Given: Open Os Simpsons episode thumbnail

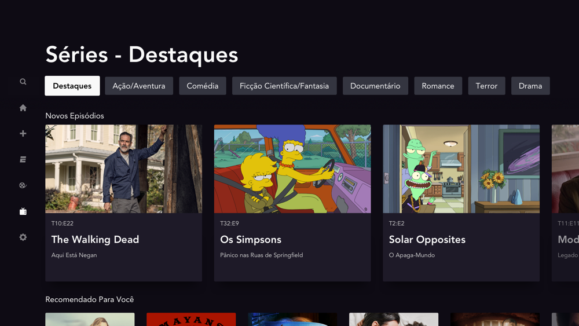Looking at the screenshot, I should [292, 169].
